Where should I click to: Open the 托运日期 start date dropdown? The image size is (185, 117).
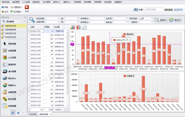pos(52,18)
